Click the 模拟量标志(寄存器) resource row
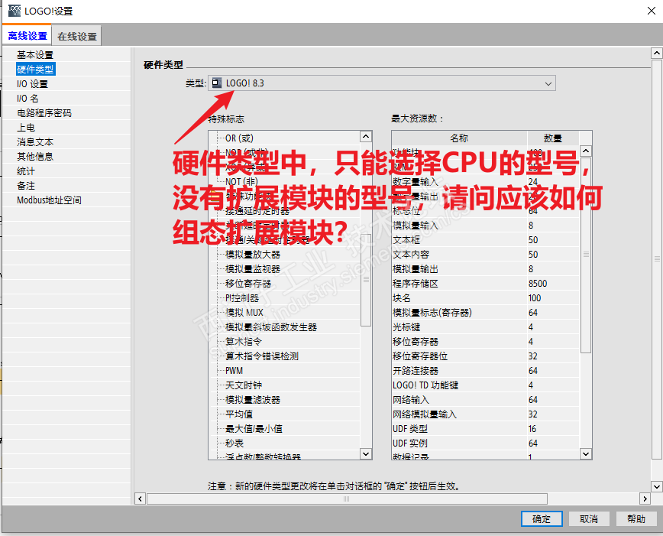Viewport: 663px width, 536px height. click(486, 313)
